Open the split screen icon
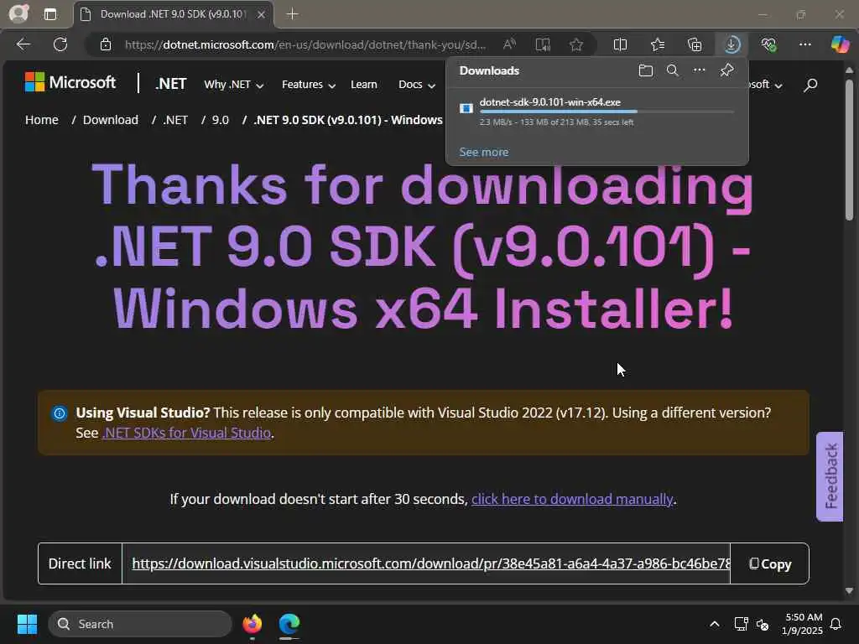Viewport: 859px width, 644px height. coord(620,44)
